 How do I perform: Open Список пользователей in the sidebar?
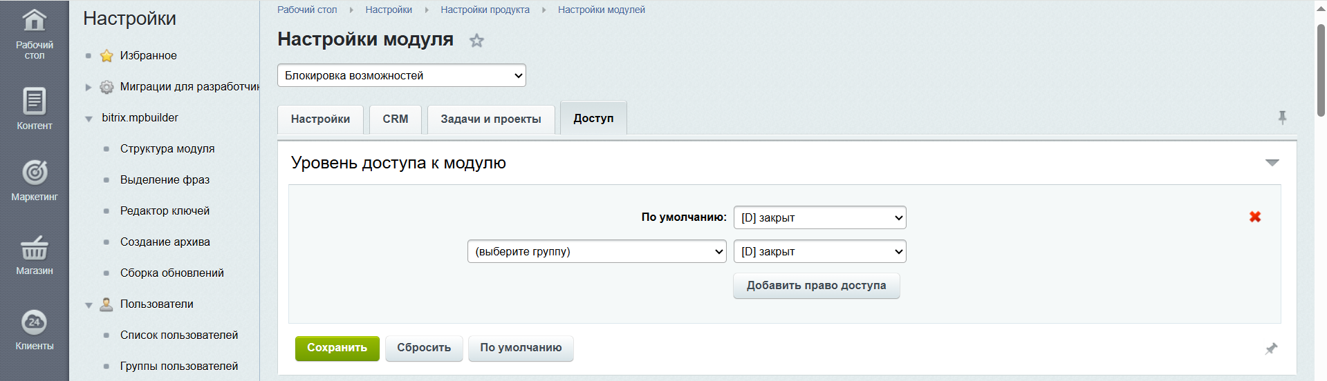point(178,335)
